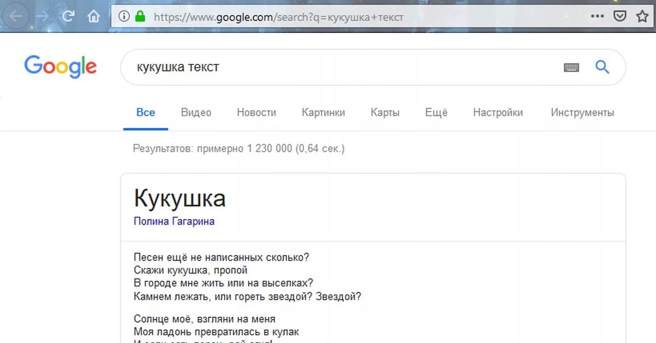Reload the page with the refresh icon
The height and width of the screenshot is (343, 656).
(68, 16)
